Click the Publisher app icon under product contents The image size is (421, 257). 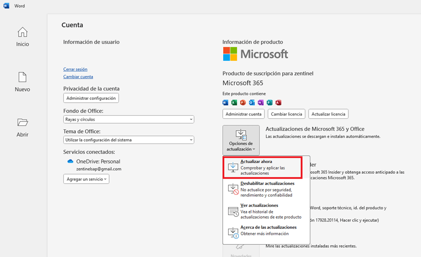[x=270, y=102]
